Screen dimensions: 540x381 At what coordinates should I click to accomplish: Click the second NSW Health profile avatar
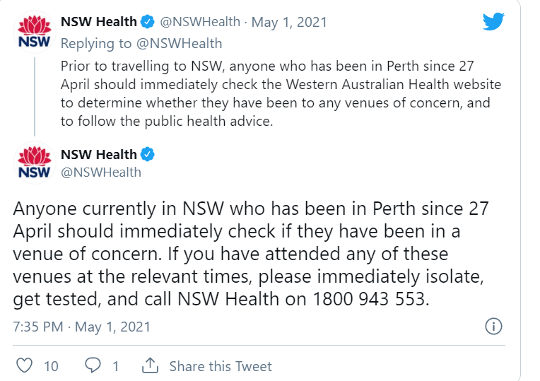point(34,163)
